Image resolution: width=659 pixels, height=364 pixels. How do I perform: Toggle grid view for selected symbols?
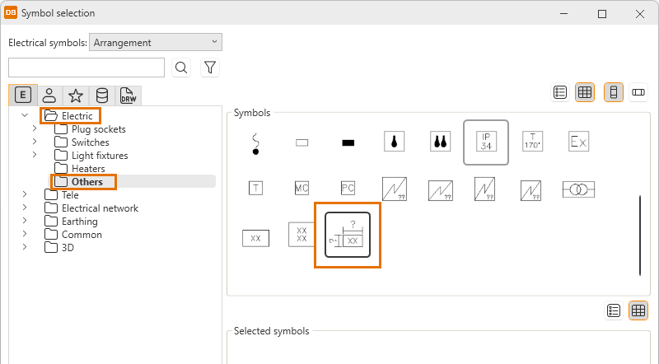click(x=638, y=310)
